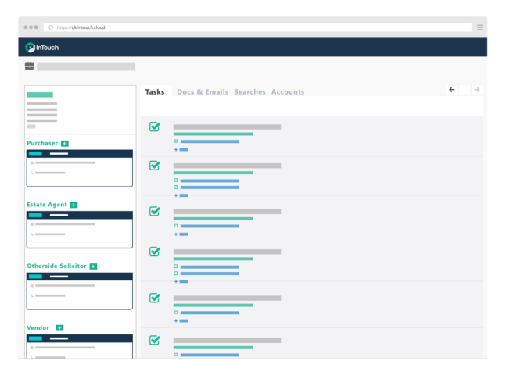
Task: Click the blue plus add link in the fourth task
Action: click(181, 281)
